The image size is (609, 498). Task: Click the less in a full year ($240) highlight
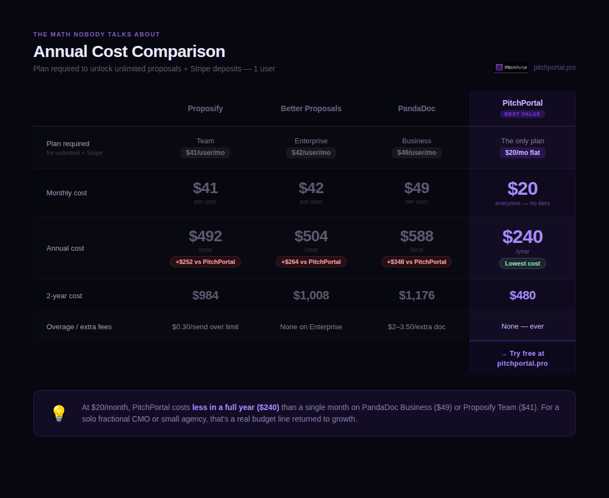(x=235, y=408)
